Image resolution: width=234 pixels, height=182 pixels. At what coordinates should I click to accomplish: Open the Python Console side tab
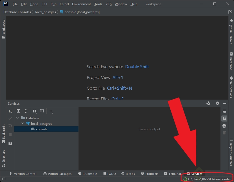coord(231,32)
